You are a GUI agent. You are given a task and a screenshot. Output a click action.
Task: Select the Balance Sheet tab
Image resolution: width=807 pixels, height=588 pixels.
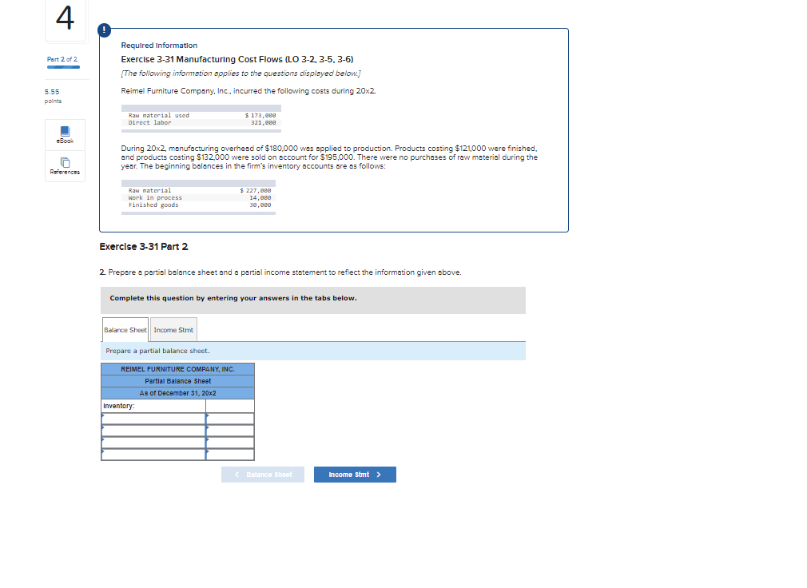coord(125,329)
